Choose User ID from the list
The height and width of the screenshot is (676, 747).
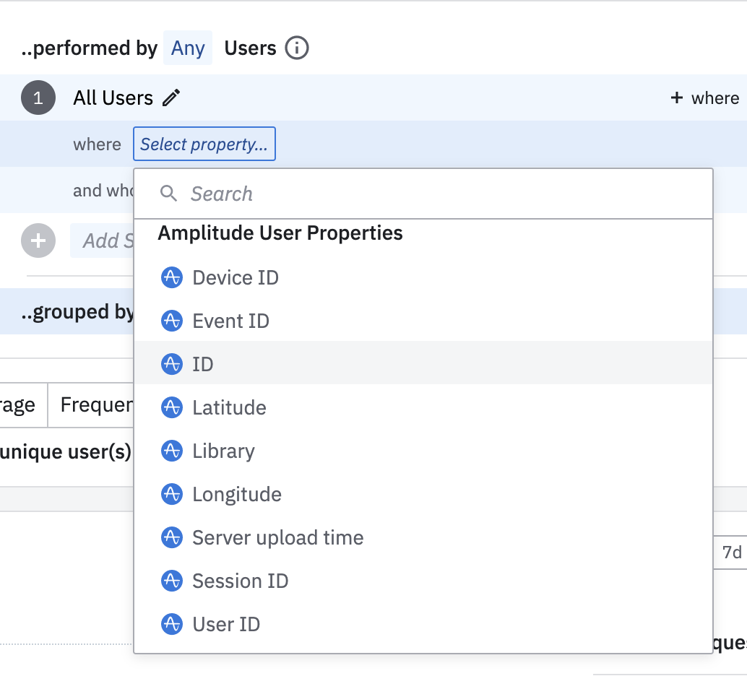coord(226,624)
